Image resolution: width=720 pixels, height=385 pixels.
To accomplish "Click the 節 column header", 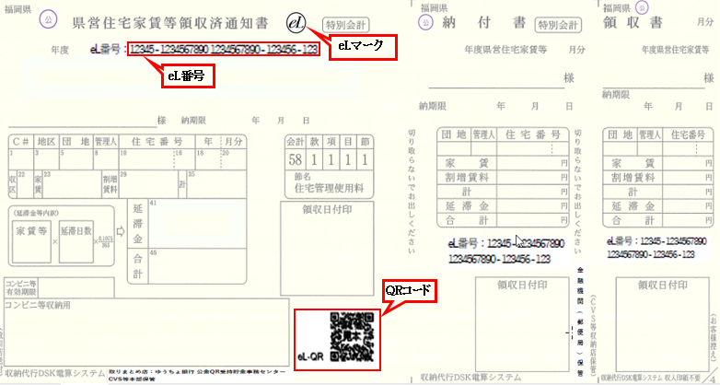I will click(365, 142).
